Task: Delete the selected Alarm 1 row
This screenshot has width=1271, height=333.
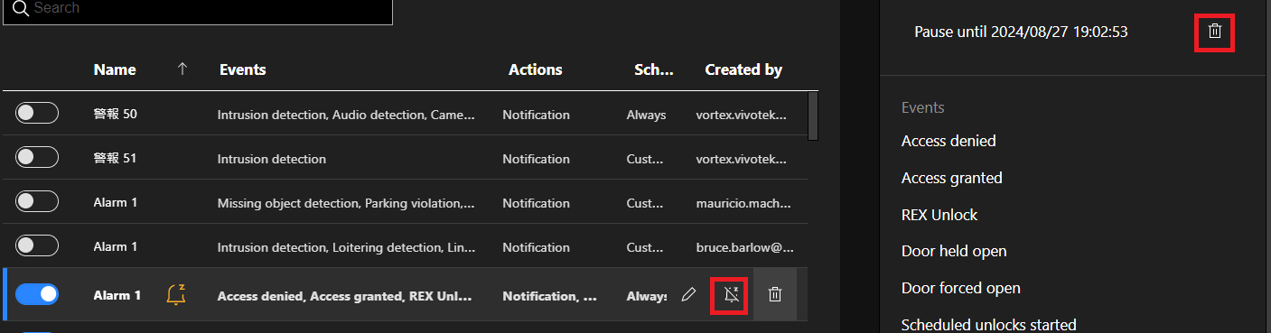Action: [x=775, y=294]
